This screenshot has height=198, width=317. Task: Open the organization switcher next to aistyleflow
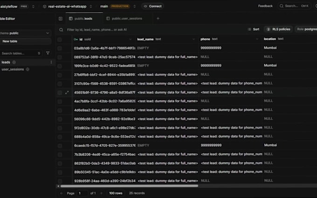33,7
